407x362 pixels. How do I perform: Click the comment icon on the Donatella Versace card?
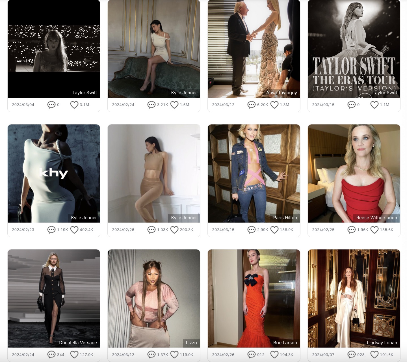pos(51,355)
